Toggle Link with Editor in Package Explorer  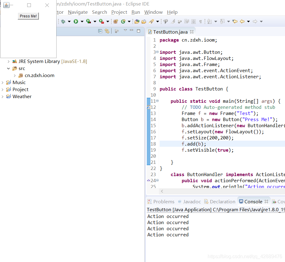click(107, 31)
